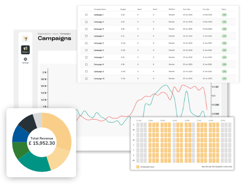Open Campaign 9 from the table
Screen dimensions: 245x184
pos(99,71)
